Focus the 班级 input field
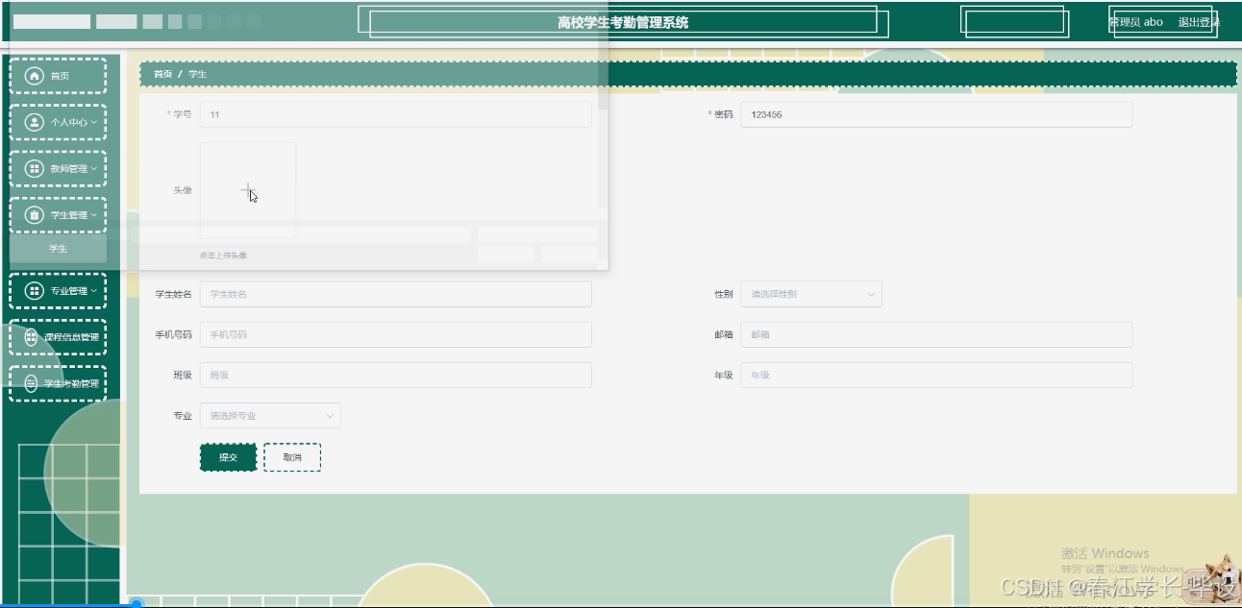The image size is (1242, 608). tap(395, 375)
